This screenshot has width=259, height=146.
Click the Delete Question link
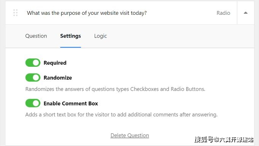(x=129, y=135)
